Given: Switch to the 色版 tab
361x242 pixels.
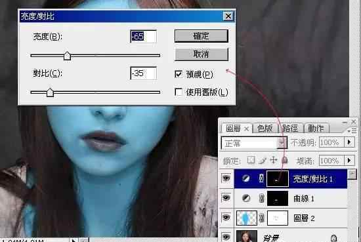Looking at the screenshot, I should 265,128.
